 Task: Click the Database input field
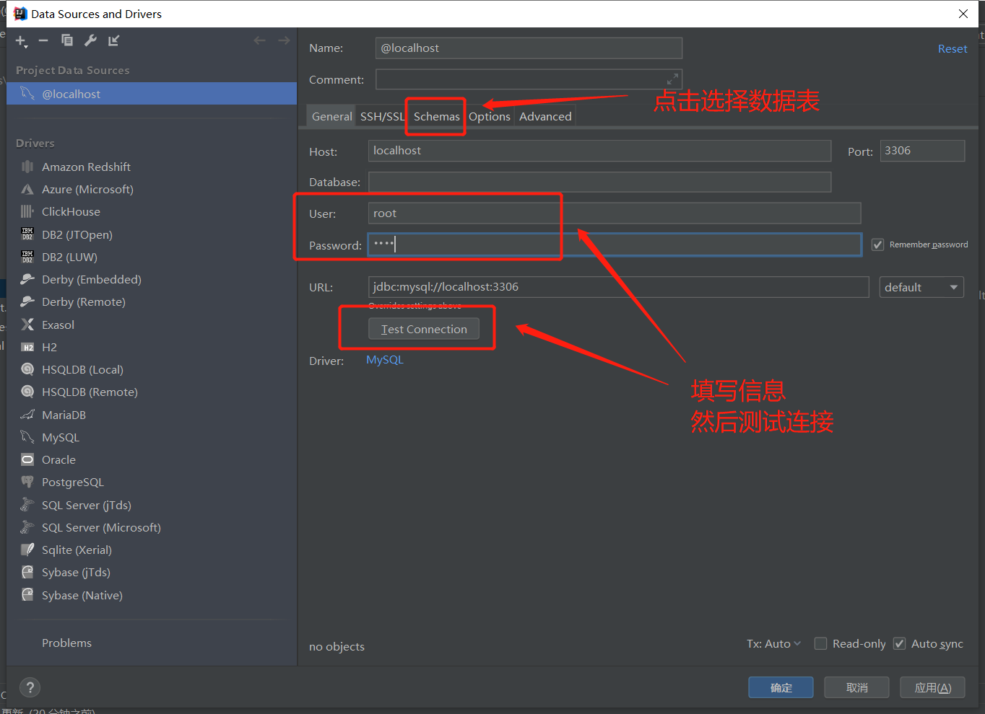pyautogui.click(x=599, y=182)
